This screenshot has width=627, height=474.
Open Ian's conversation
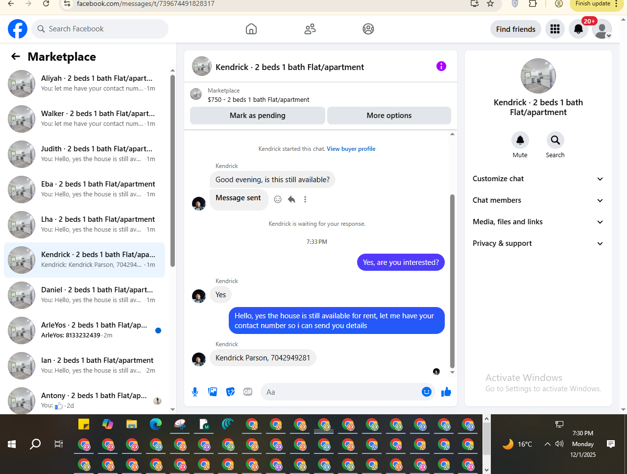[84, 366]
